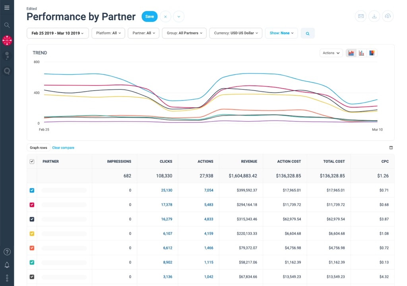Click the email report envelope icon
407x286 pixels.
pos(361,16)
